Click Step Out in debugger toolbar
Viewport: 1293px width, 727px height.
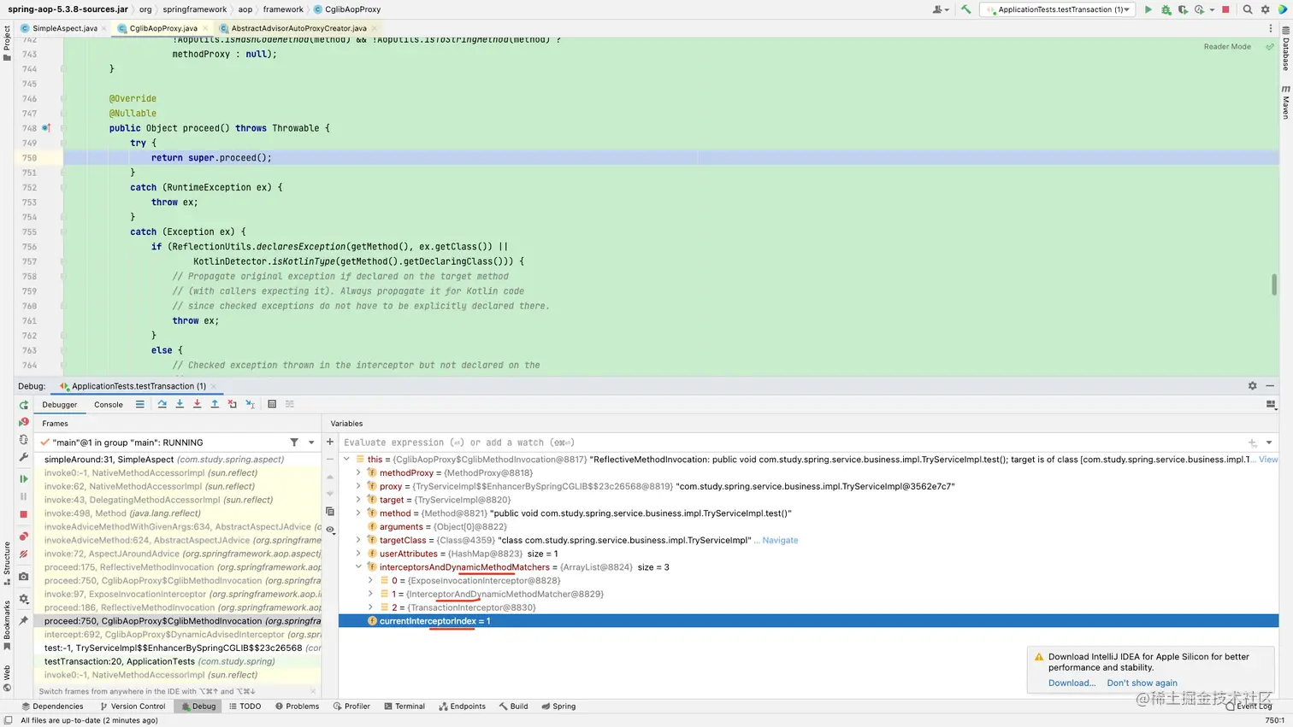[x=215, y=404]
